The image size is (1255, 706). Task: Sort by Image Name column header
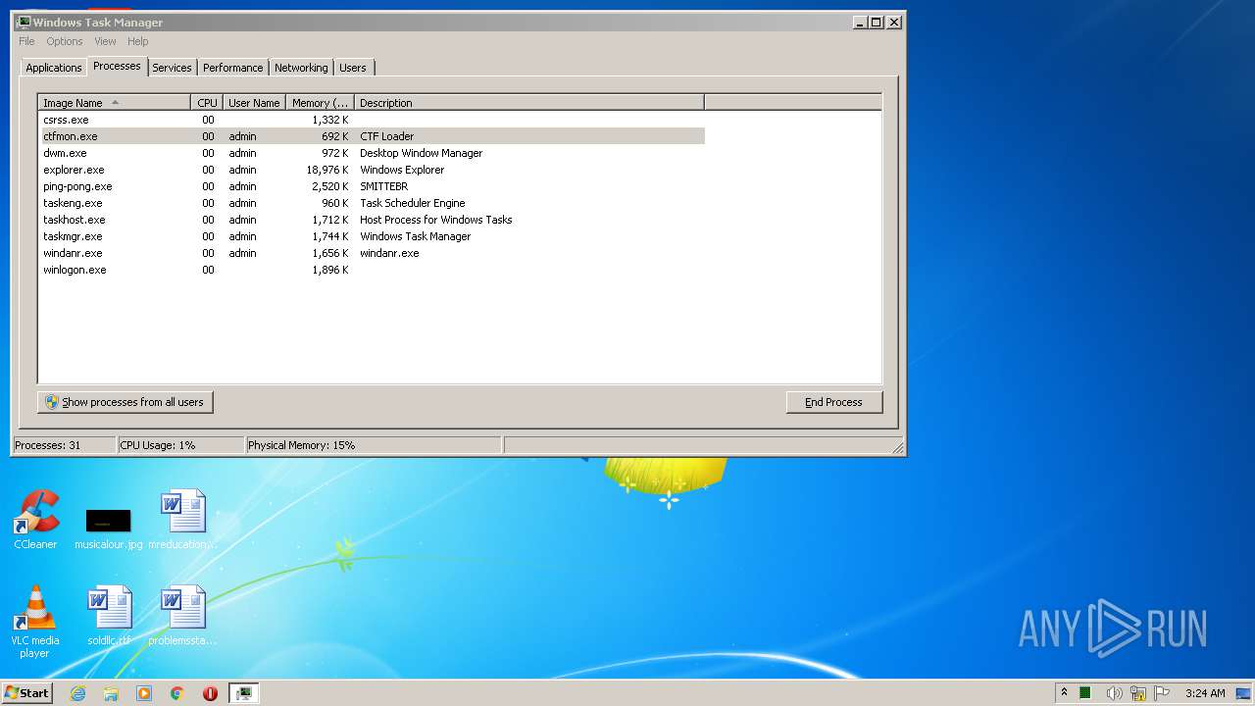(x=115, y=103)
